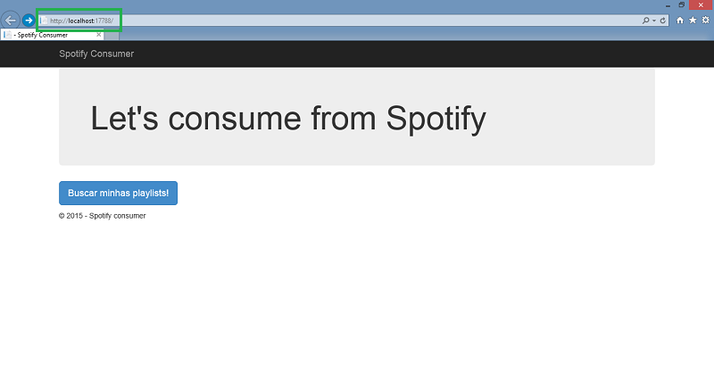Click the Let's consume from Spotify heading
The width and height of the screenshot is (714, 380).
(288, 118)
